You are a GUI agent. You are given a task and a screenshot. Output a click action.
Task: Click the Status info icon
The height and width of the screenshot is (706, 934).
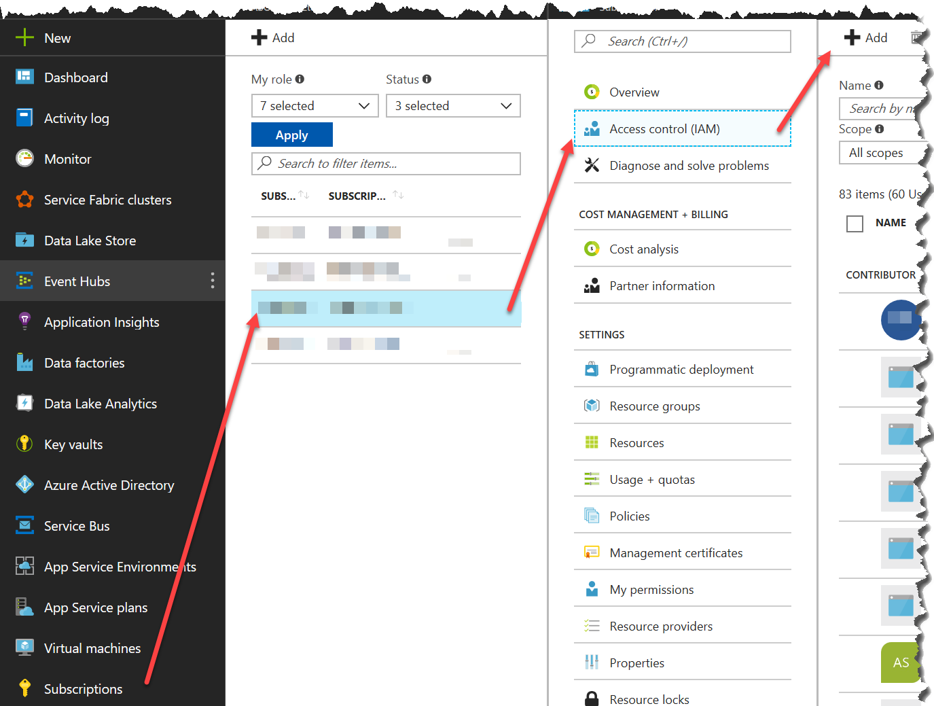click(427, 79)
